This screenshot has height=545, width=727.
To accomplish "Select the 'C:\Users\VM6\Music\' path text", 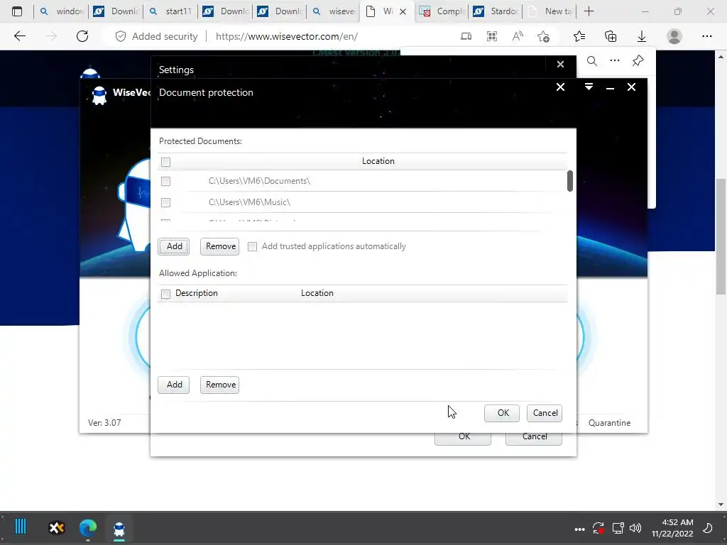I will [x=249, y=202].
